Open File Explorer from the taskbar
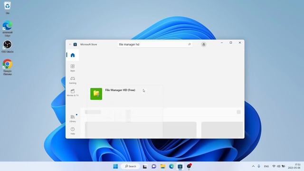 click(162, 166)
